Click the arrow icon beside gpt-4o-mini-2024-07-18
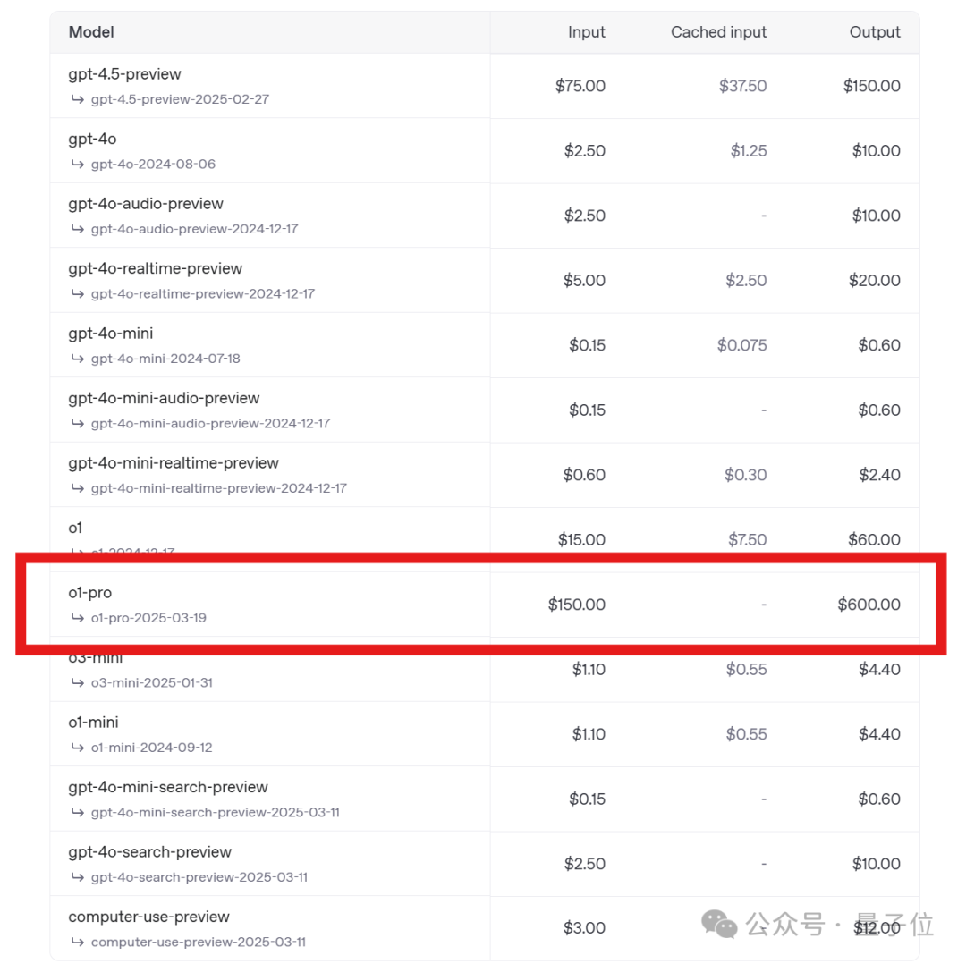Viewport: 966px width, 964px height. [x=77, y=359]
